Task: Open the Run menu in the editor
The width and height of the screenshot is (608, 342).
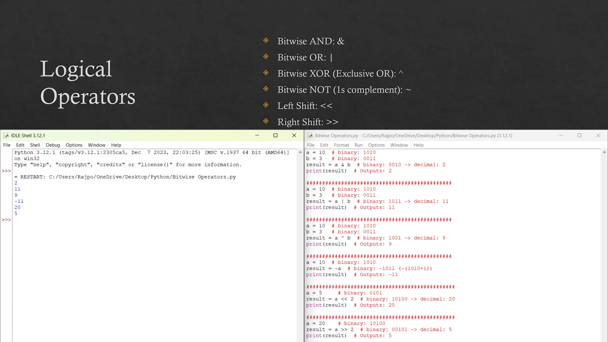Action: [x=358, y=145]
